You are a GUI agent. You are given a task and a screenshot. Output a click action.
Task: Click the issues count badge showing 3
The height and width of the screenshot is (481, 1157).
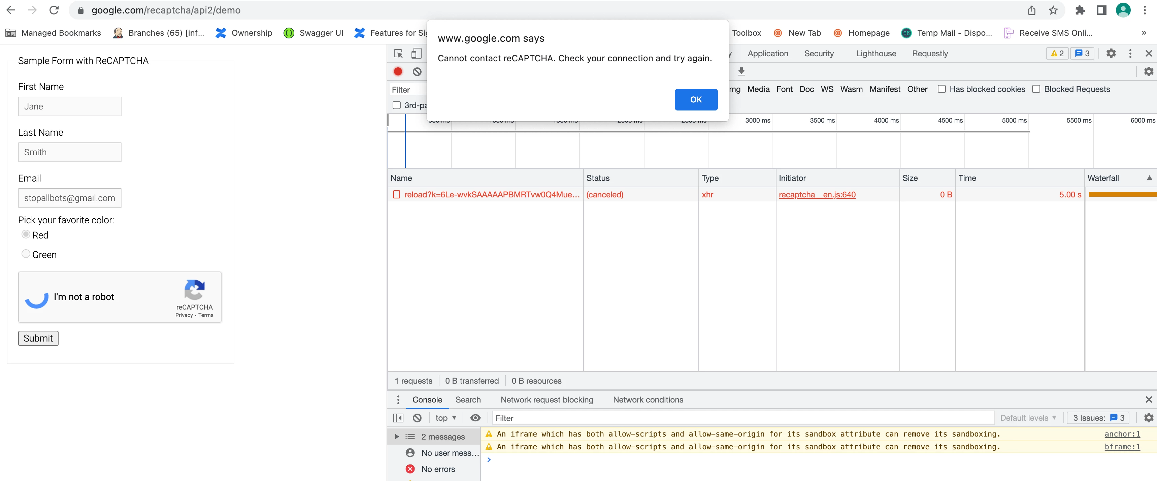[1083, 54]
